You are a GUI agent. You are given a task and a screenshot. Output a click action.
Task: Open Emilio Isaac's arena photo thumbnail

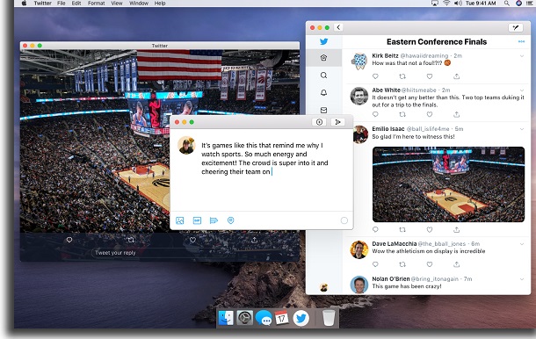click(448, 184)
